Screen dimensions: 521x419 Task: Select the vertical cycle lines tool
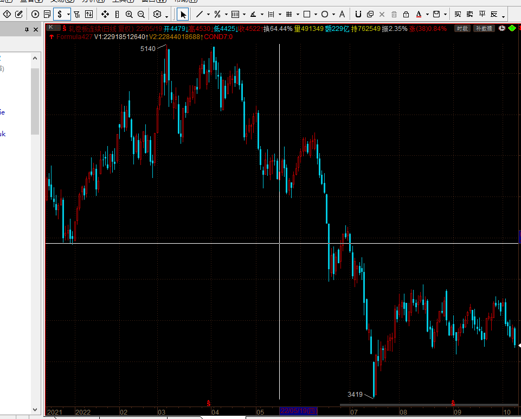(x=235, y=14)
